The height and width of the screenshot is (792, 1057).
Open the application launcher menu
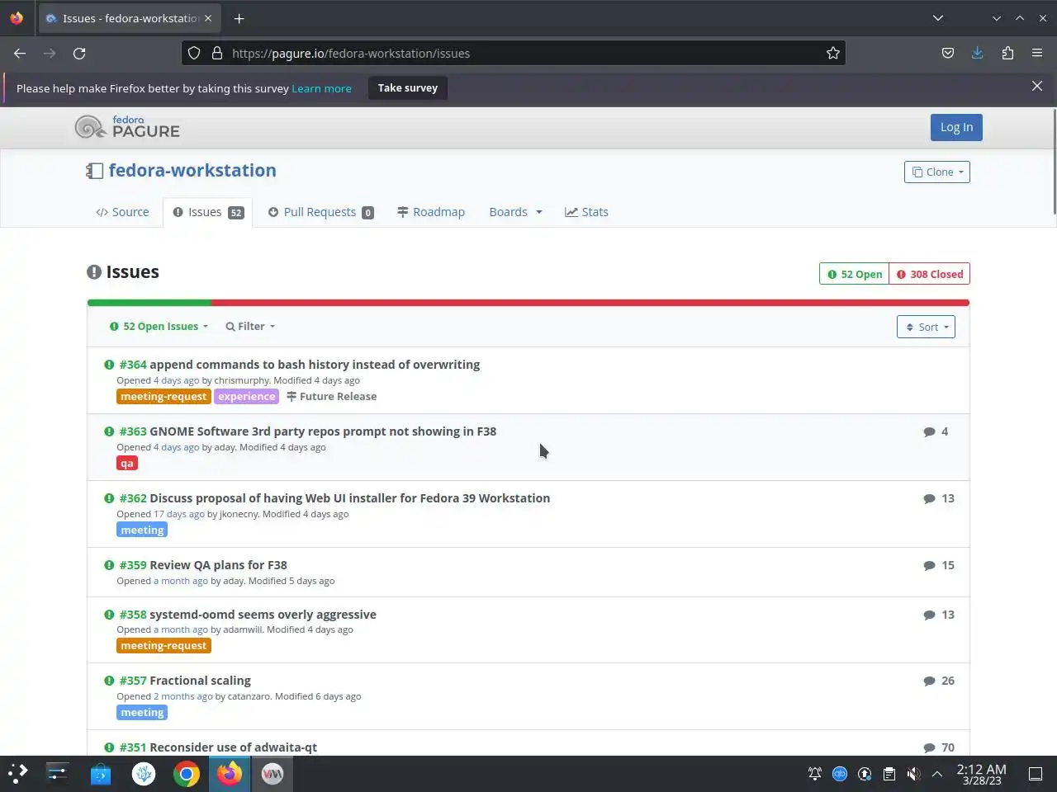(18, 774)
